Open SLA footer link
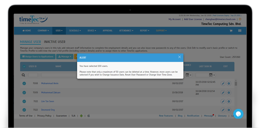The width and height of the screenshot is (260, 128). click(x=73, y=116)
